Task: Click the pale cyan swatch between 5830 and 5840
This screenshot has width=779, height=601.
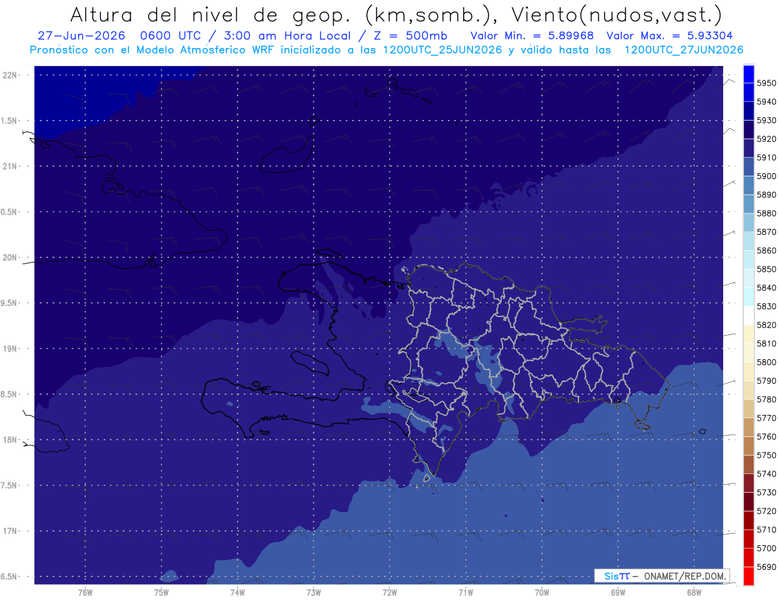Action: (x=748, y=297)
